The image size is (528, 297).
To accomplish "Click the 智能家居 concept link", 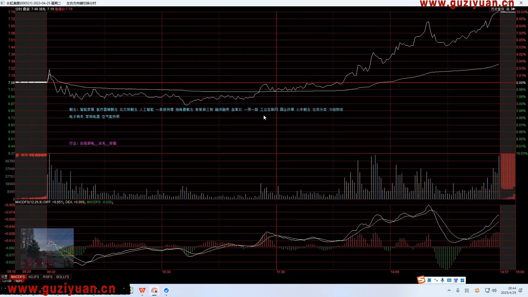I will tap(87, 109).
